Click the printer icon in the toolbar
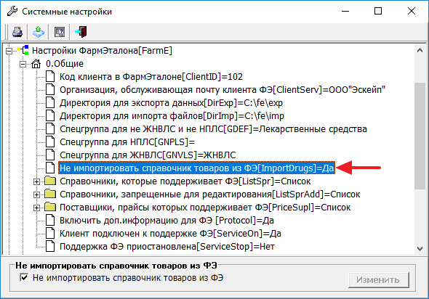 coord(17,32)
